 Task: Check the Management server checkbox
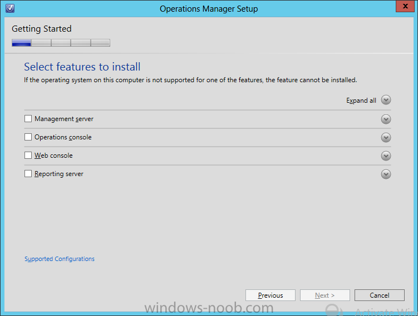pos(28,119)
